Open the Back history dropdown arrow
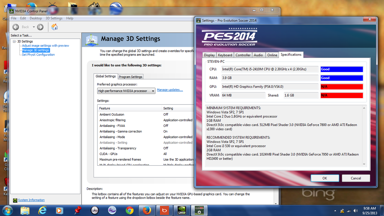Viewport: 384px width, 216px height. point(34,27)
